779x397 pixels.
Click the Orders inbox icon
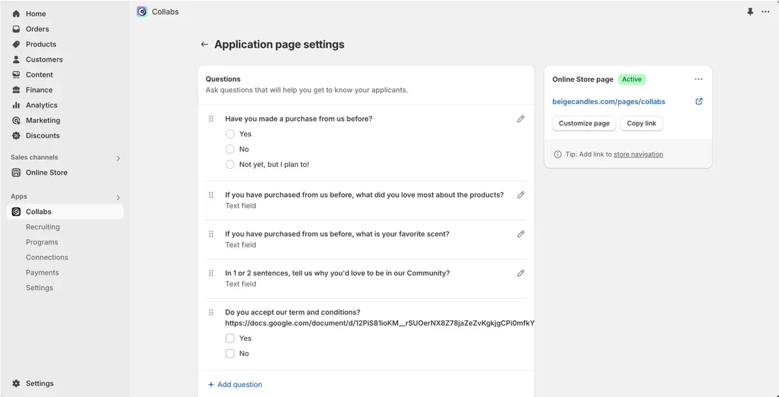click(x=16, y=29)
